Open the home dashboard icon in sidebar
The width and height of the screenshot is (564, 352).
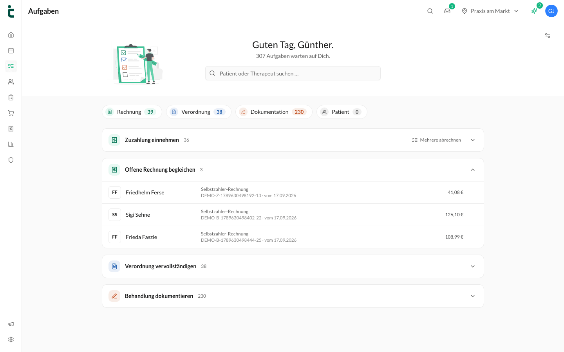point(11,35)
